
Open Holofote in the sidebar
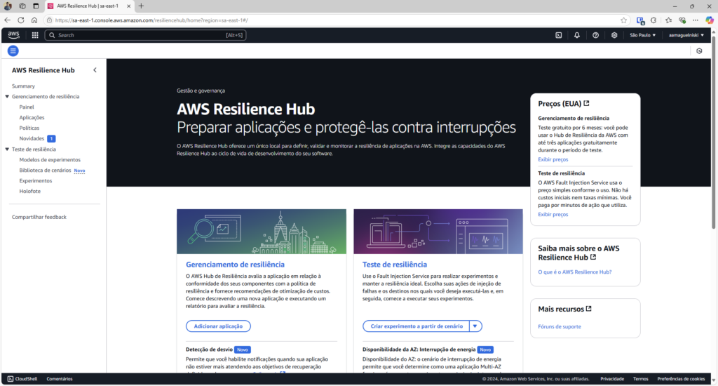pyautogui.click(x=29, y=191)
